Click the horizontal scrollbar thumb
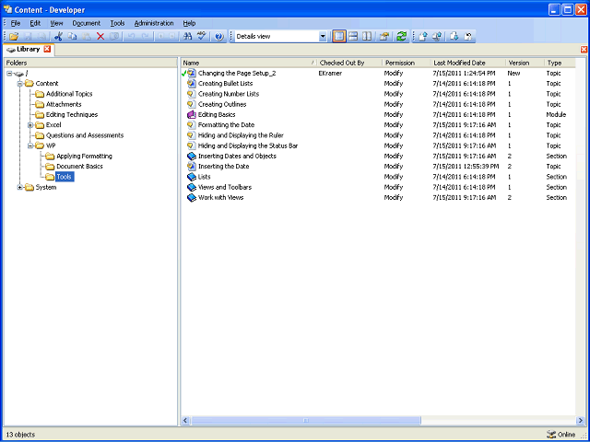The width and height of the screenshot is (590, 442). (x=306, y=420)
